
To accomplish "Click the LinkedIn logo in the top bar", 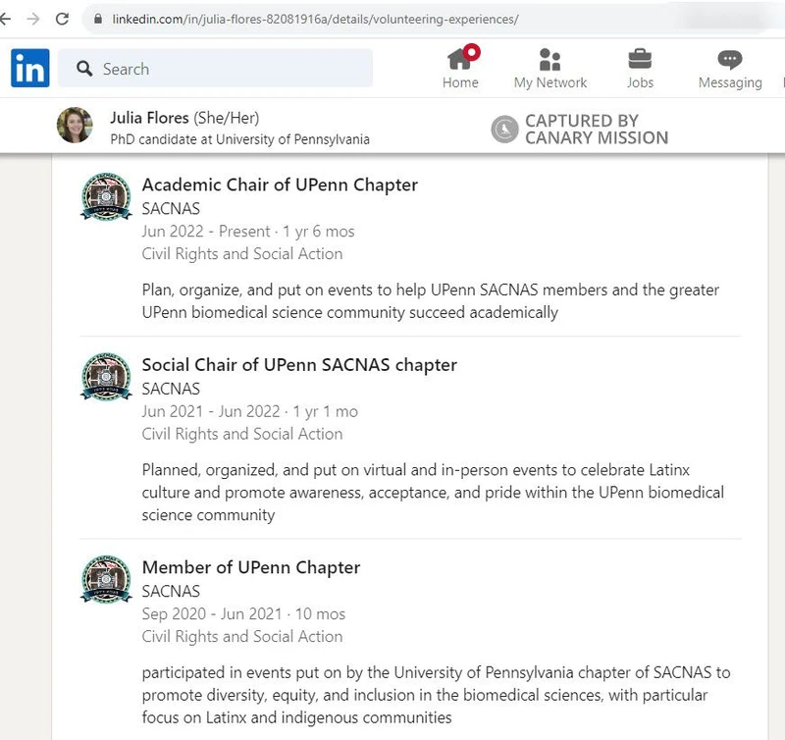I will (29, 68).
